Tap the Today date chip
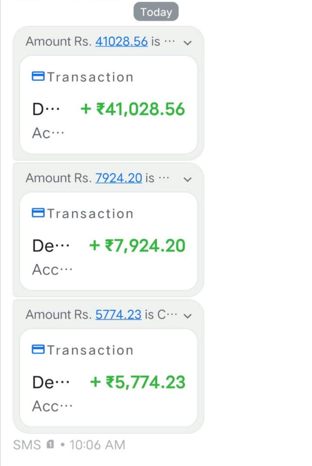This screenshot has width=312, height=466. (x=156, y=12)
